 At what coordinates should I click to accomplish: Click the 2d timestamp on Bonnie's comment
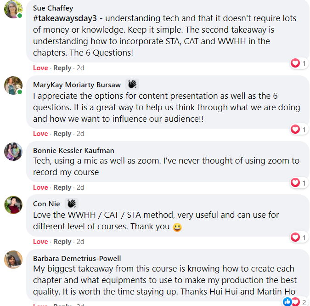(80, 187)
